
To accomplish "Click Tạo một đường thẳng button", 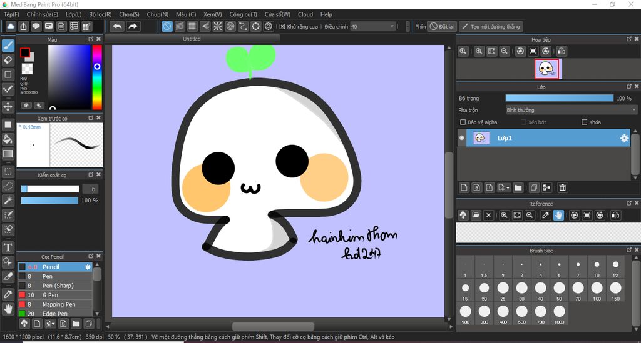I will point(491,26).
